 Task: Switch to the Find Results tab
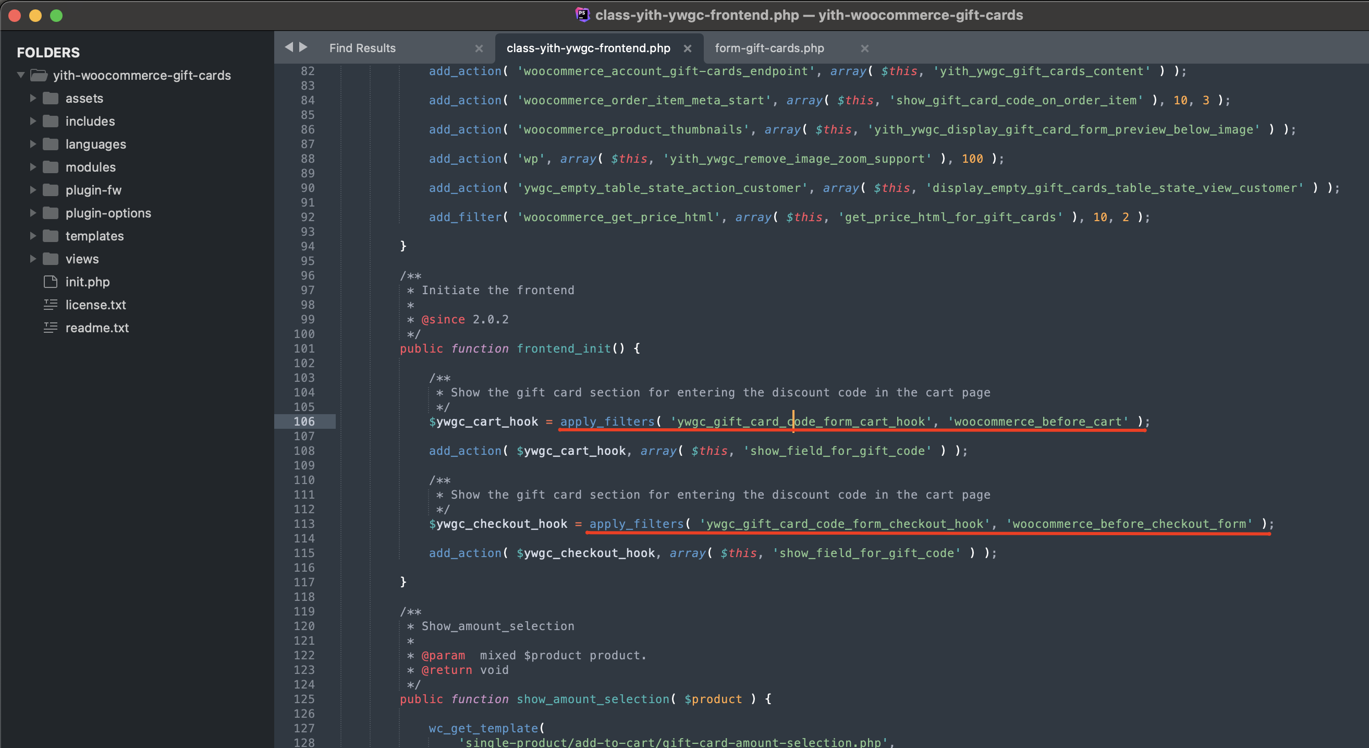tap(362, 48)
